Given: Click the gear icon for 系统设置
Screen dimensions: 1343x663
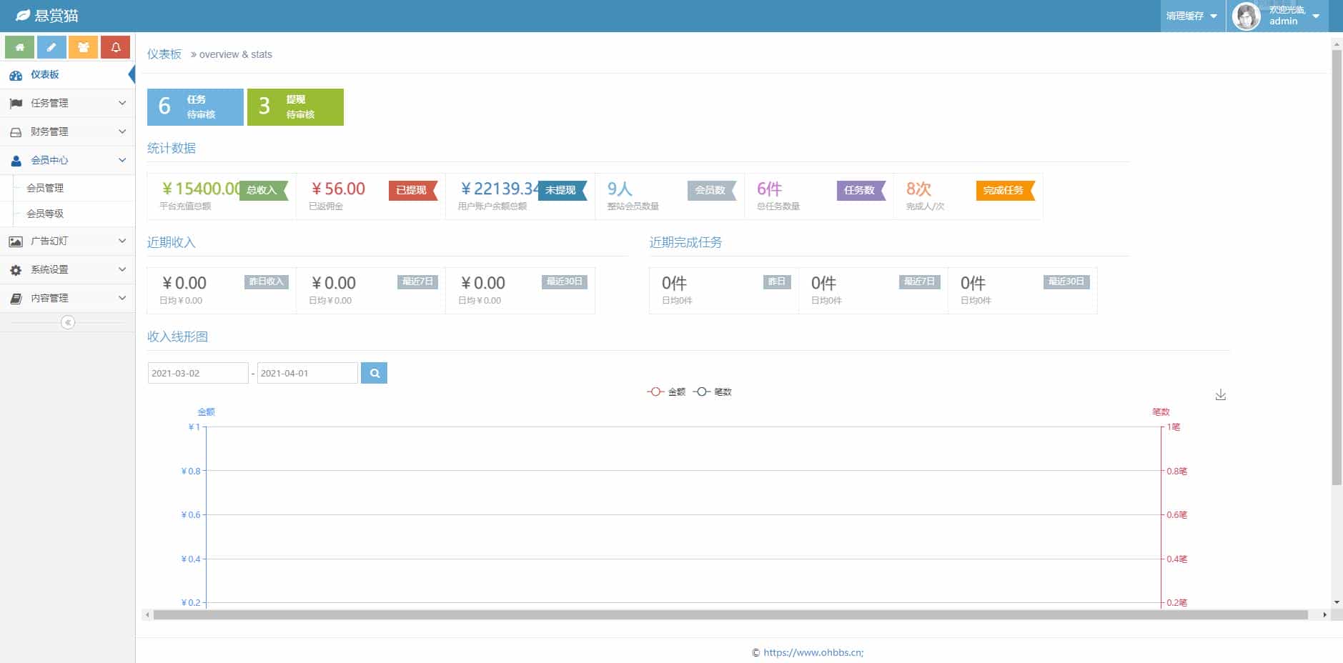Looking at the screenshot, I should click(16, 270).
